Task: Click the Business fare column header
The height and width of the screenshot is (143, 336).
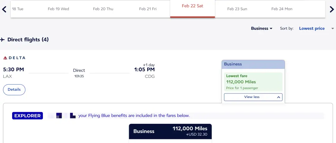Action: click(253, 64)
